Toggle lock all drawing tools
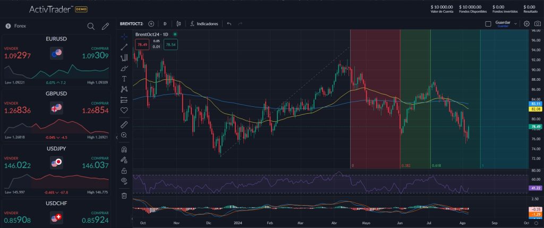 coord(124,171)
